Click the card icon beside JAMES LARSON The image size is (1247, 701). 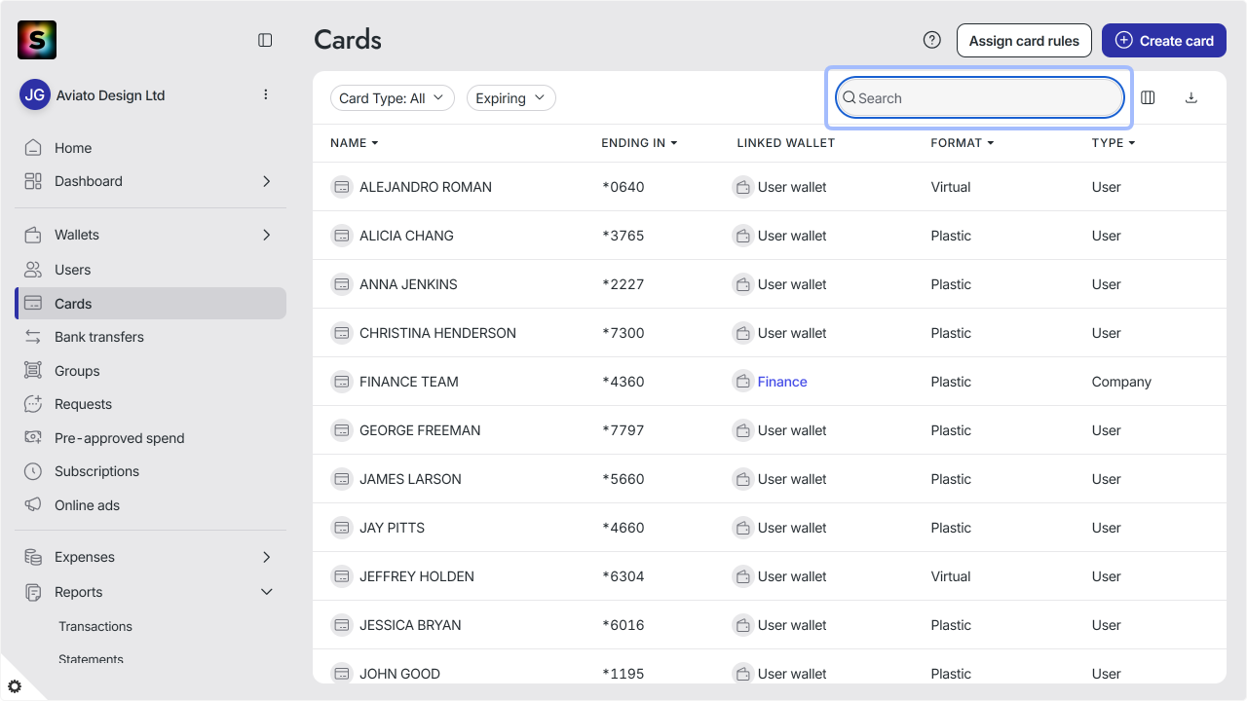coord(342,478)
